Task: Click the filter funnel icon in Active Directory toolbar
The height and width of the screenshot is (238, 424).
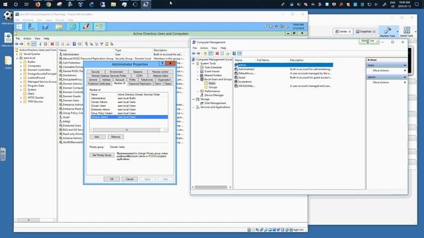Action: tap(101, 44)
